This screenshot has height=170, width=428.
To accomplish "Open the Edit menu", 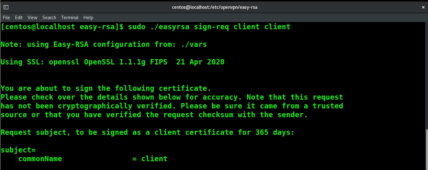I will (19, 18).
